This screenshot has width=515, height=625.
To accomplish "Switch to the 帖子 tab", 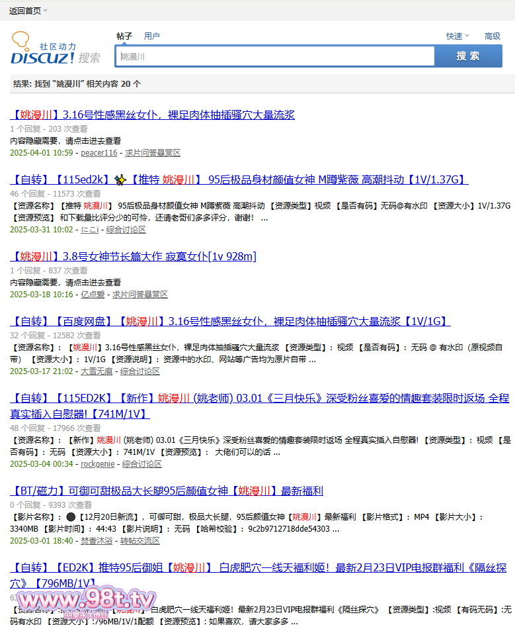I will (x=124, y=36).
